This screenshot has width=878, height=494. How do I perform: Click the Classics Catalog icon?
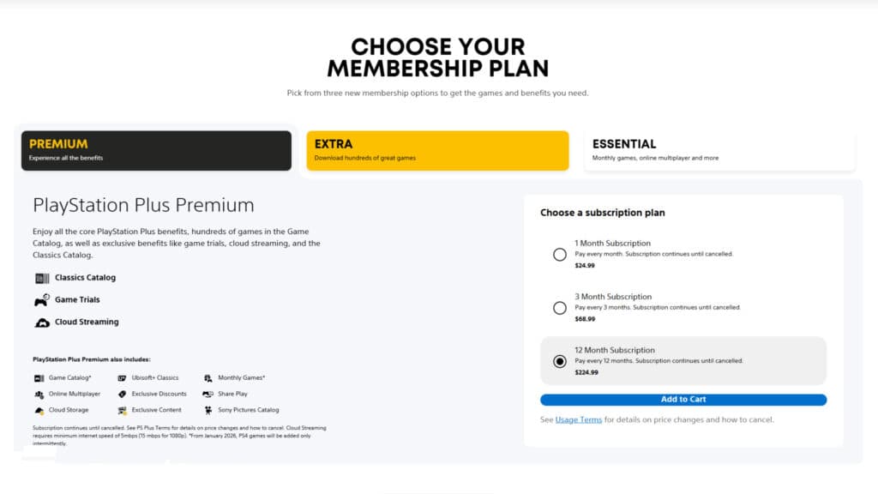(42, 277)
